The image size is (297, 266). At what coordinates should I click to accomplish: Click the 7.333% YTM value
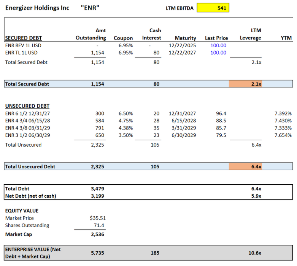pyautogui.click(x=283, y=128)
